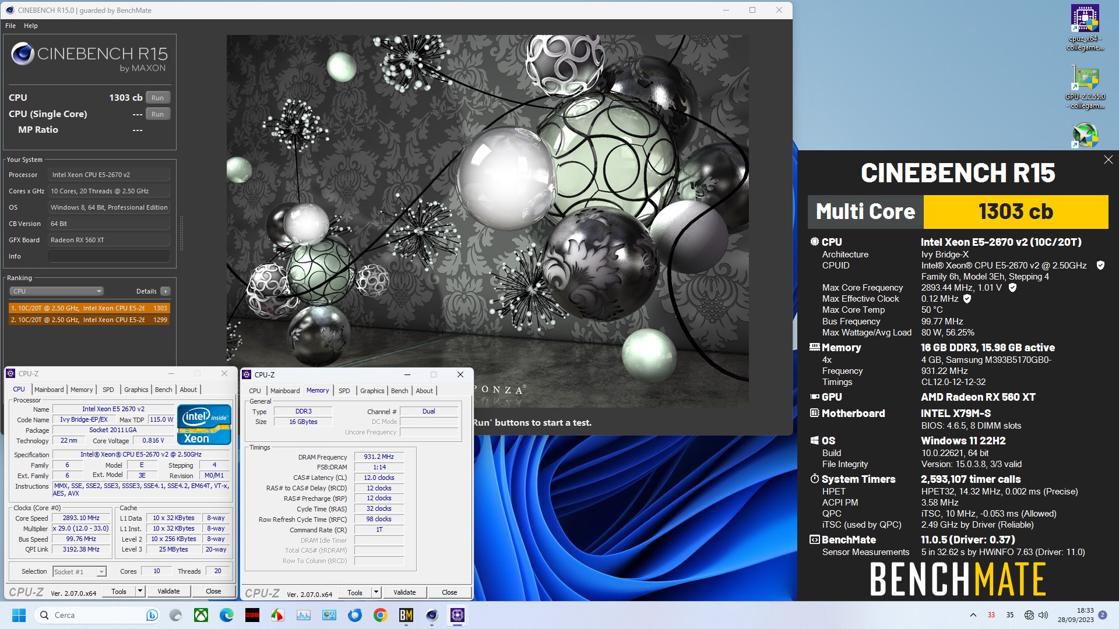Open the About tab in the CPU-Z Memory window
The image size is (1119, 629).
pos(424,391)
